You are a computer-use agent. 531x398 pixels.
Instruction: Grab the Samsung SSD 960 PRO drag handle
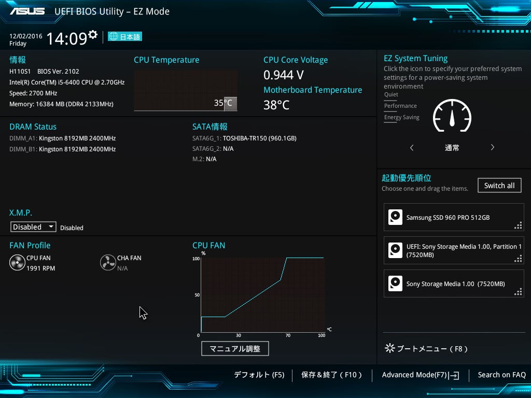pyautogui.click(x=518, y=225)
